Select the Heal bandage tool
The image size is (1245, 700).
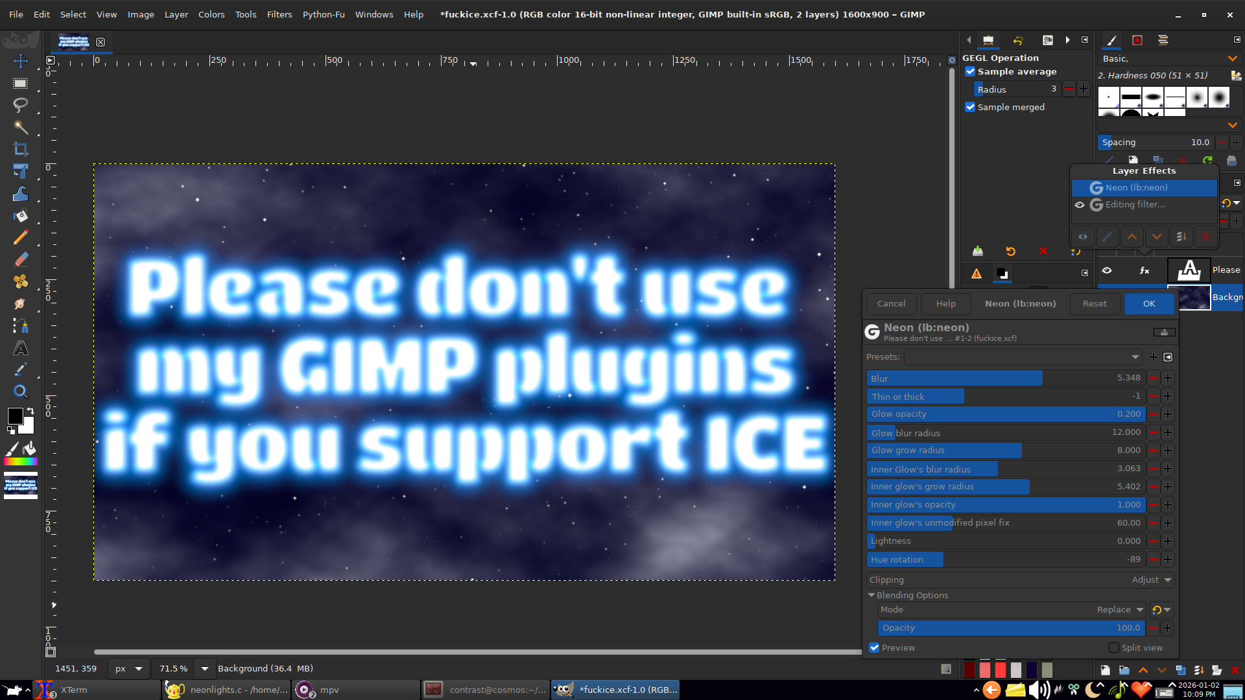(x=21, y=281)
